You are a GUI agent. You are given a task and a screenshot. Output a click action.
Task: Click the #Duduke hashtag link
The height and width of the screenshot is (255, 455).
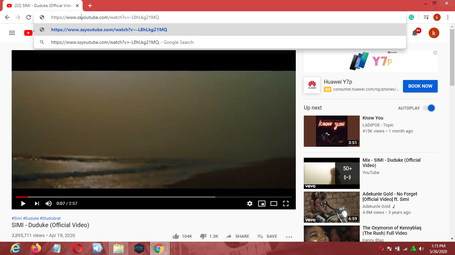point(31,218)
